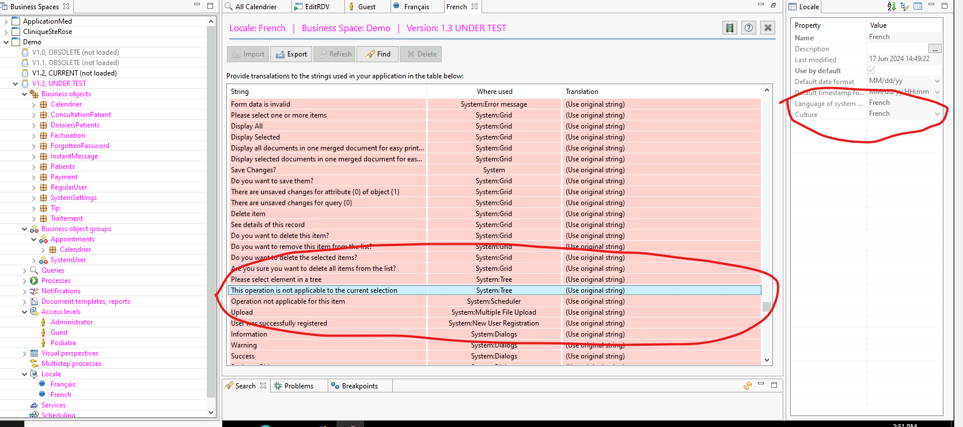Click the Export button
The width and height of the screenshot is (963, 427).
click(x=291, y=54)
